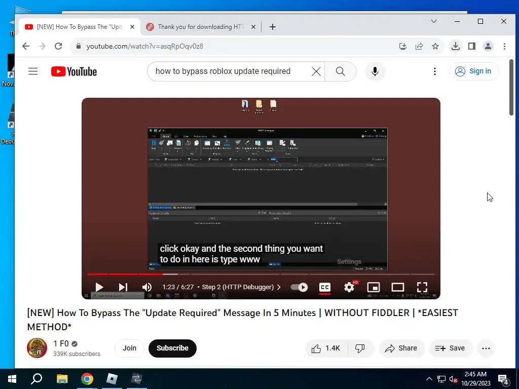Share this video
The height and width of the screenshot is (389, 519).
coord(401,348)
